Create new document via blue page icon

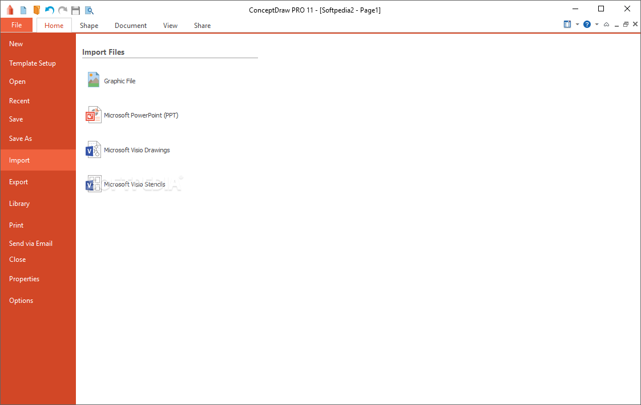23,10
